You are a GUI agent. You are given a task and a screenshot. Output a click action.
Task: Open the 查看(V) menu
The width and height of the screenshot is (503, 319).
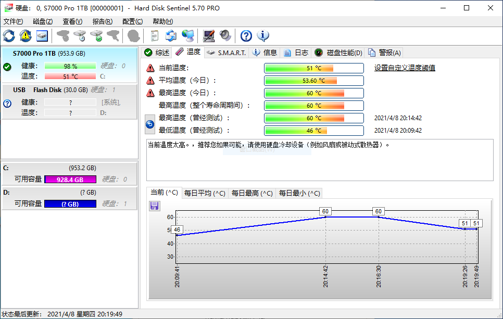[x=72, y=21]
